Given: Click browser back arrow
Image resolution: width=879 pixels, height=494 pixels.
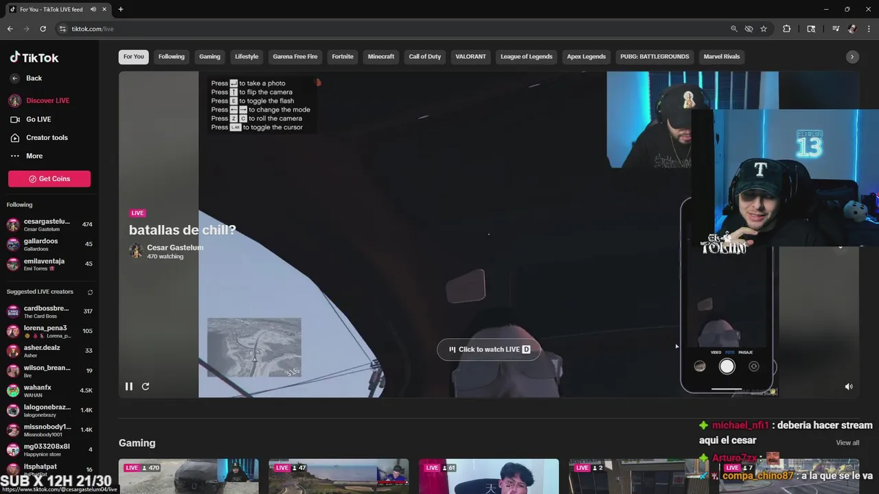Looking at the screenshot, I should tap(10, 29).
